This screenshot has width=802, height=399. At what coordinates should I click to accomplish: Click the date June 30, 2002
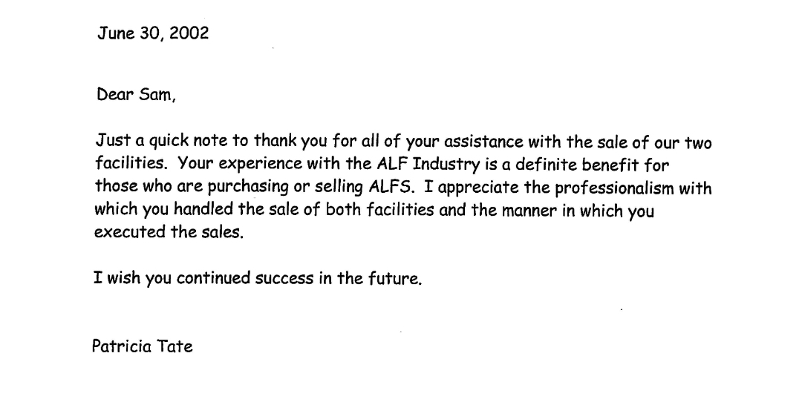[153, 33]
